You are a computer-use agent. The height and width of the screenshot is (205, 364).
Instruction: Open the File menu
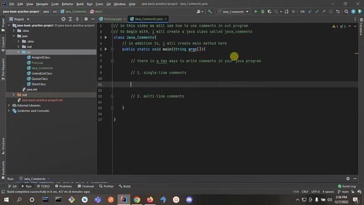click(11, 4)
